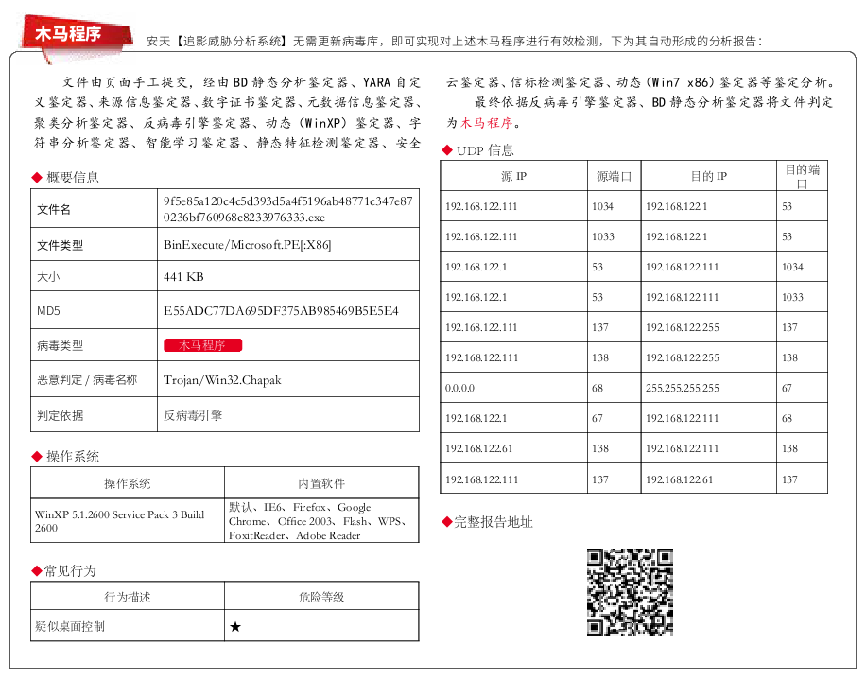The width and height of the screenshot is (866, 680).
Task: Select the 源 IP column header
Action: click(513, 177)
